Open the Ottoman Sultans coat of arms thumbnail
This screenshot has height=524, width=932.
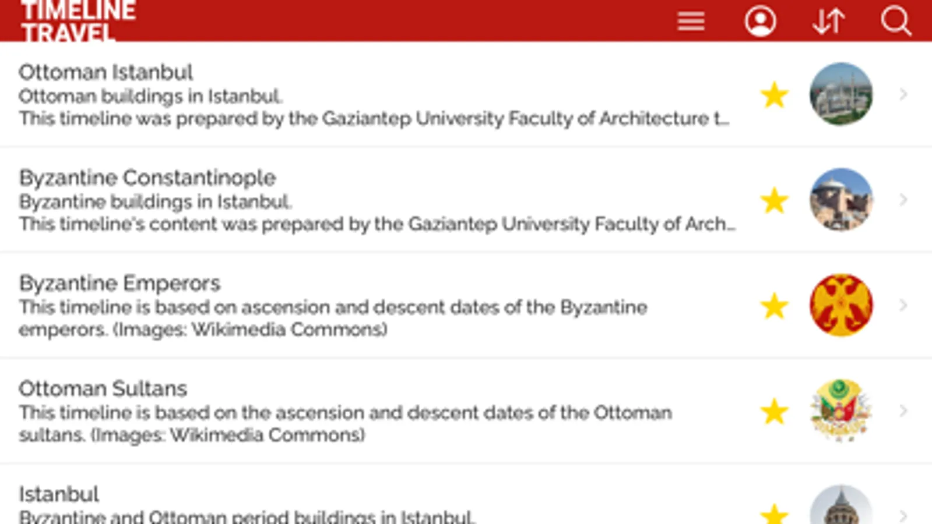click(x=840, y=410)
